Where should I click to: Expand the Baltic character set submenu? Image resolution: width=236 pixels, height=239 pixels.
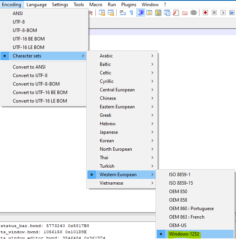coord(122,64)
